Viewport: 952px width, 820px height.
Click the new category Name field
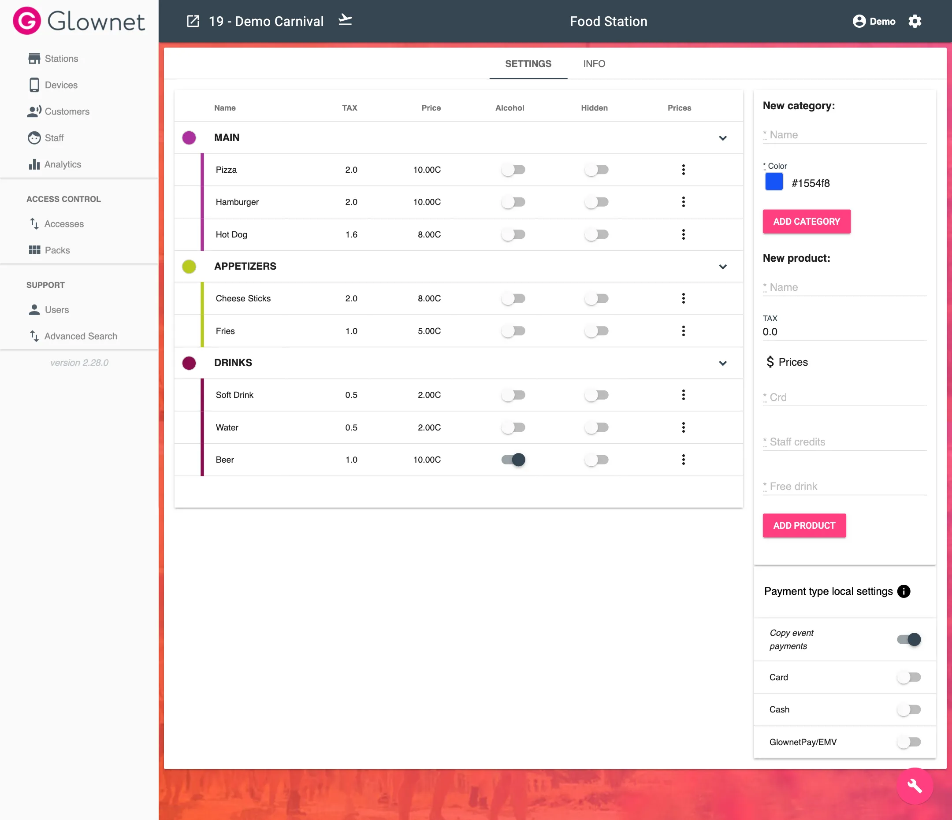[844, 134]
